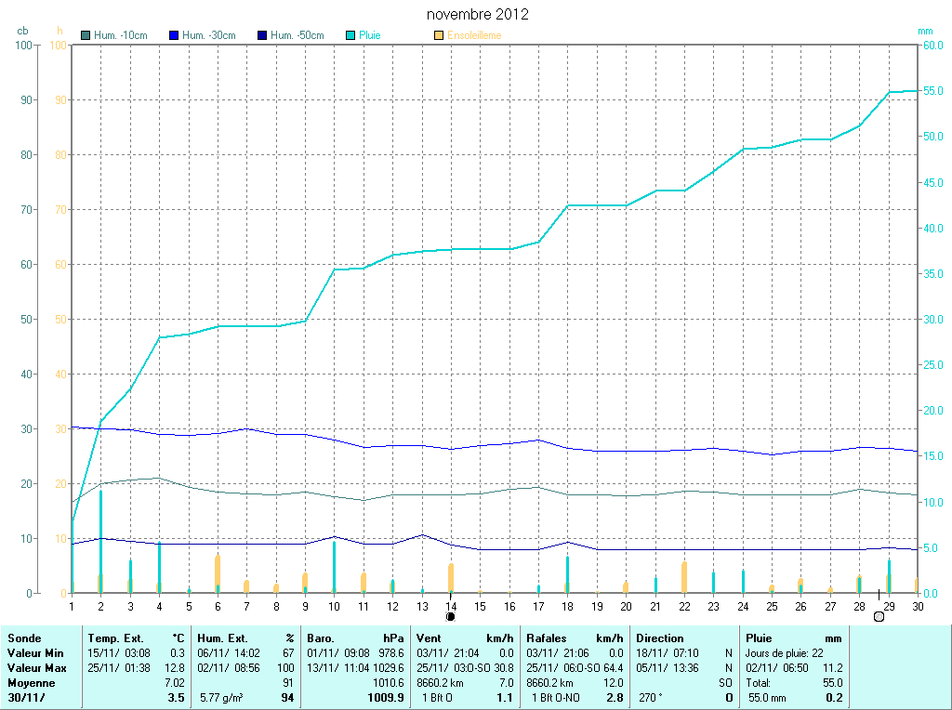Click the Rafales km/h column header

click(548, 638)
